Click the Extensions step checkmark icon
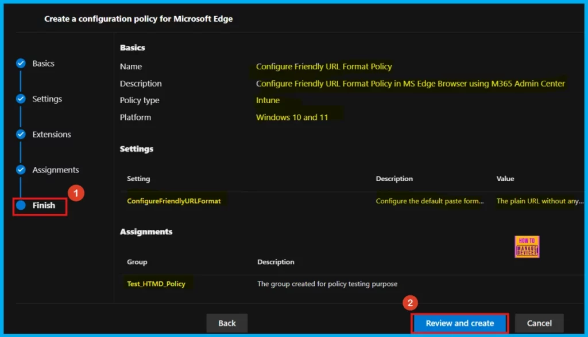 [x=21, y=135]
